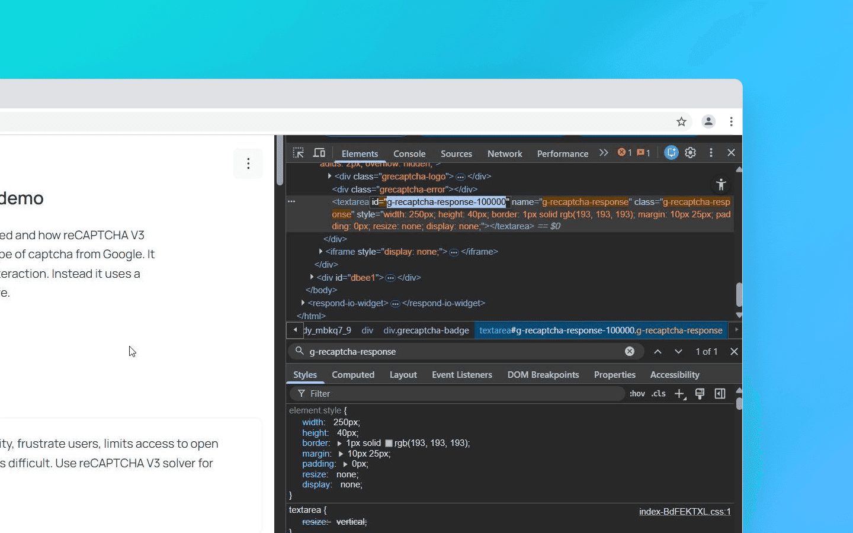This screenshot has height=533, width=853.
Task: Open the Performance tab
Action: (563, 153)
